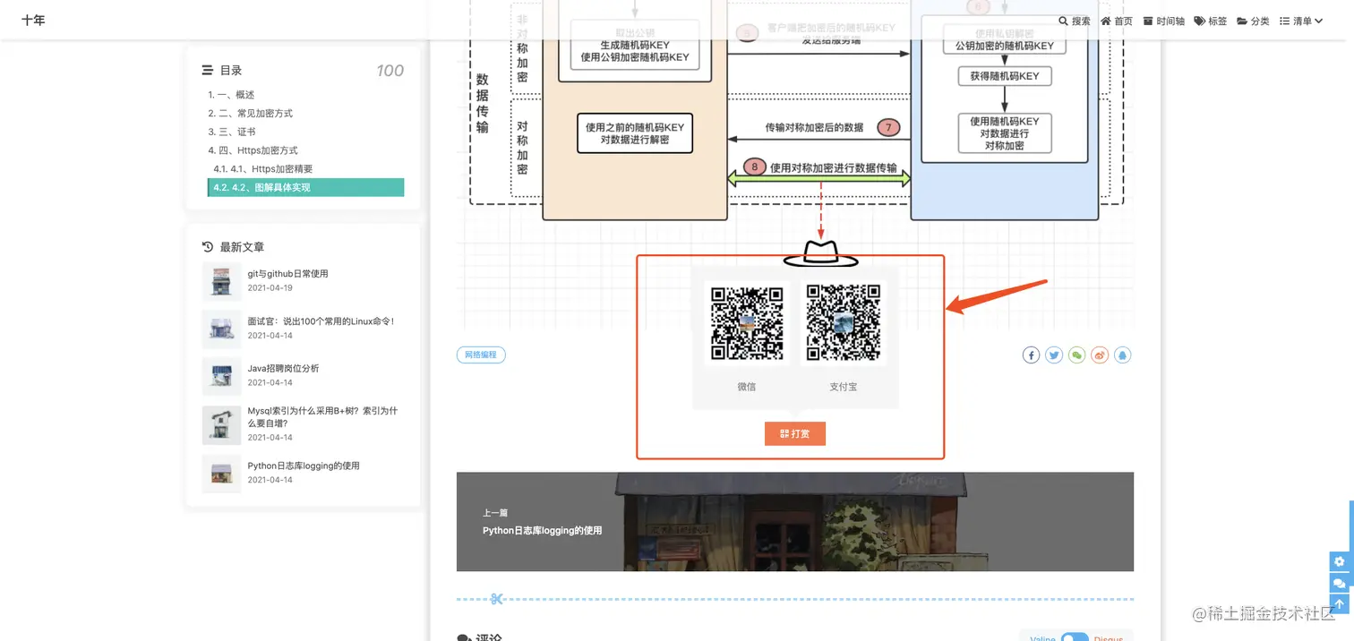Viewport: 1354px width, 641px height.
Task: Open post Mysql索引为什么采用B+树
Action: (x=322, y=417)
